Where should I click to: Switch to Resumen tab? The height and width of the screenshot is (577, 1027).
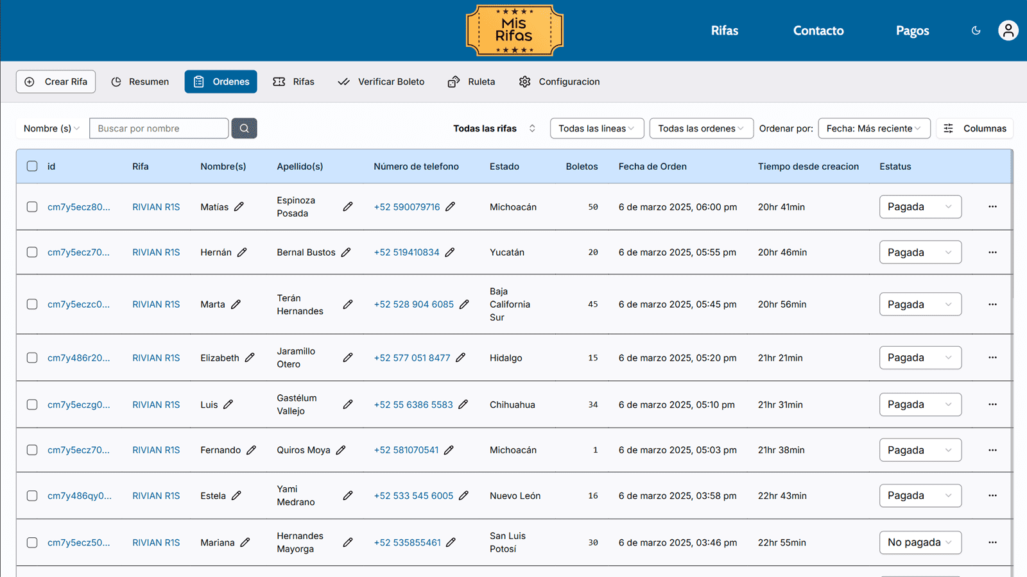click(x=140, y=81)
